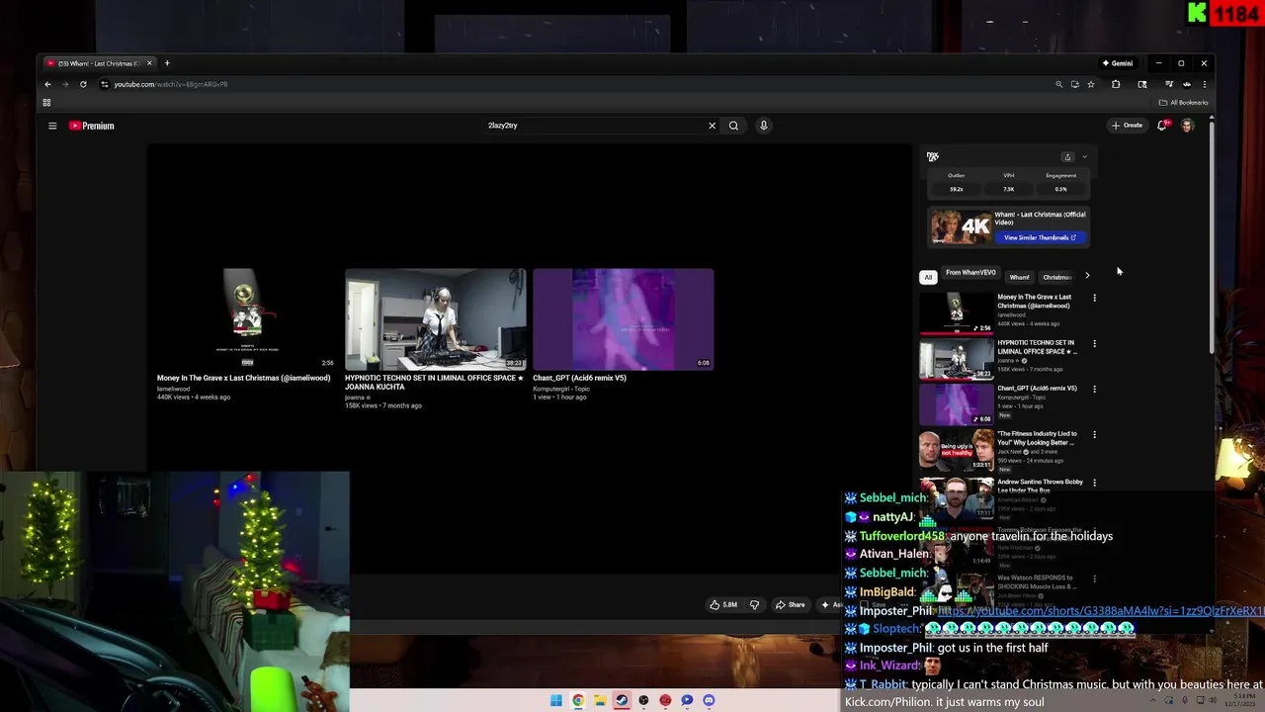Go back to the previous page in Chrome
Image resolution: width=1265 pixels, height=712 pixels.
[47, 84]
